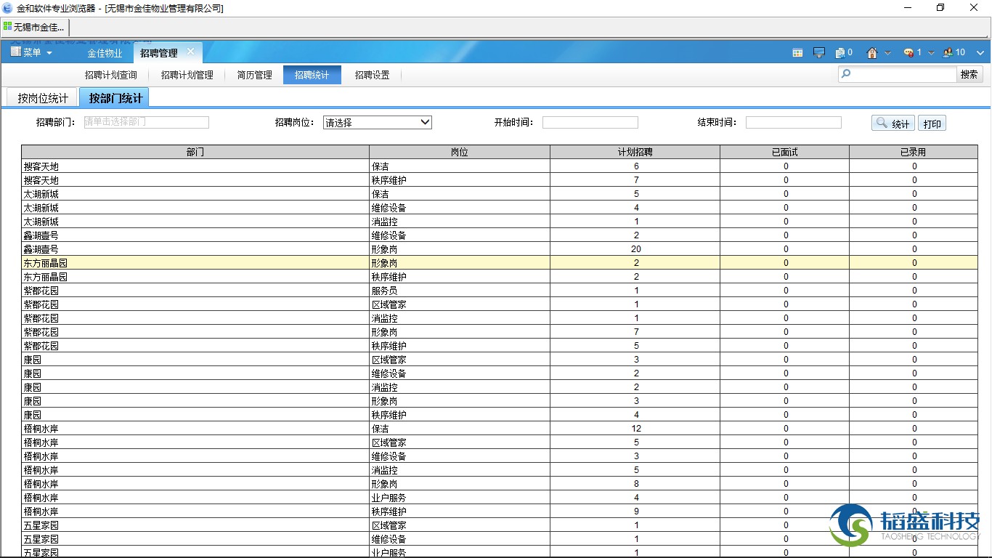
Task: Select the 按部门统计 tab
Action: tap(115, 98)
